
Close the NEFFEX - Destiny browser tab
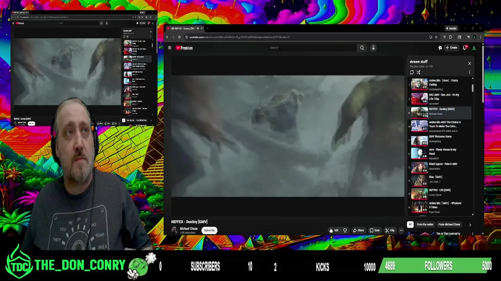[x=202, y=28]
